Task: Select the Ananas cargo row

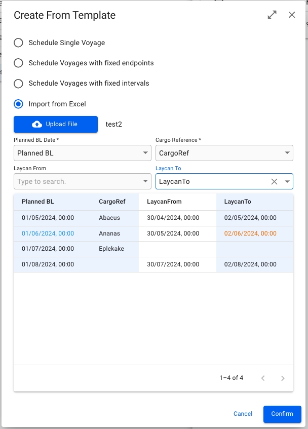Action: click(x=109, y=233)
